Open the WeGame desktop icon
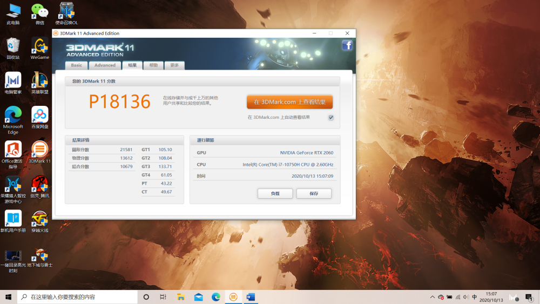 click(x=40, y=48)
